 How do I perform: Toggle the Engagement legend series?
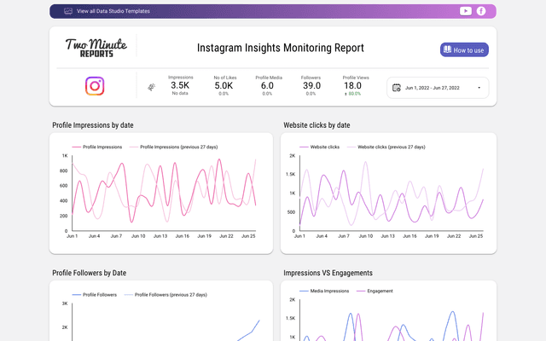[375, 291]
